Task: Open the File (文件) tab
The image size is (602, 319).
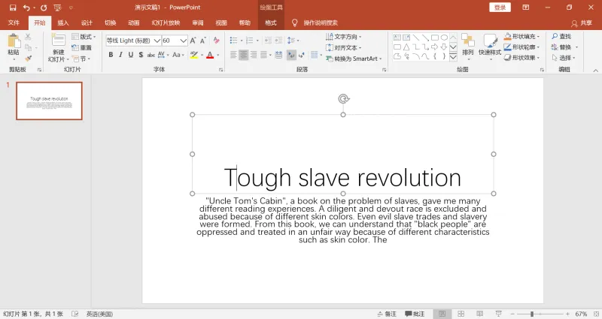Action: pos(14,23)
